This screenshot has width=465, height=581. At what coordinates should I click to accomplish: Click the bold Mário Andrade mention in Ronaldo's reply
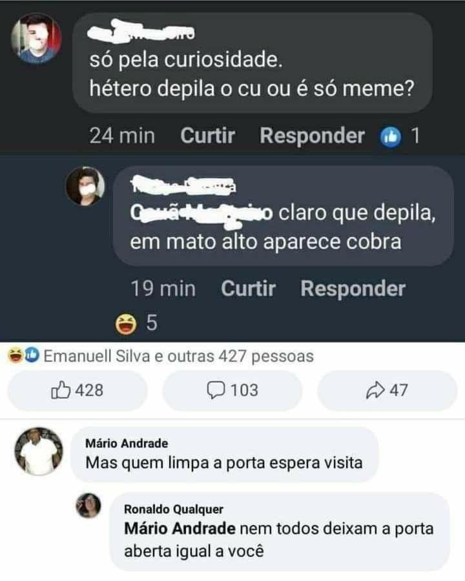point(180,529)
